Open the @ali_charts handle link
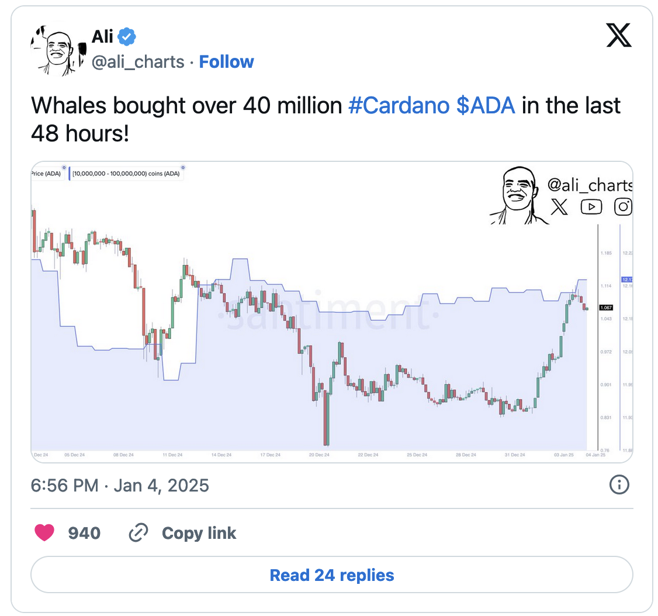 click(x=138, y=62)
